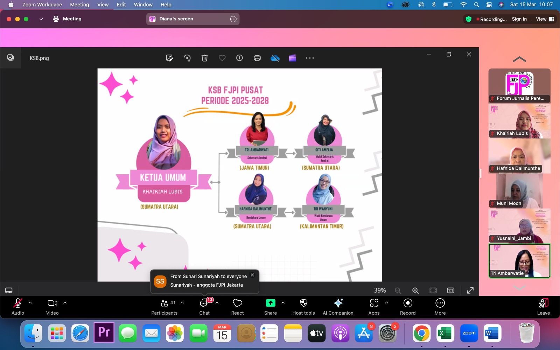
Task: Click Leave meeting button
Action: (544, 307)
